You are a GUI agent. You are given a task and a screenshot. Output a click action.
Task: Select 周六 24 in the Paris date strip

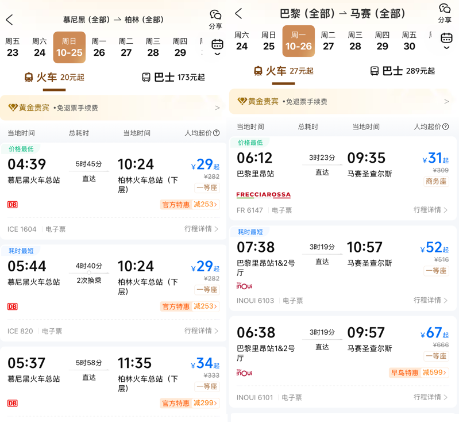click(x=242, y=41)
